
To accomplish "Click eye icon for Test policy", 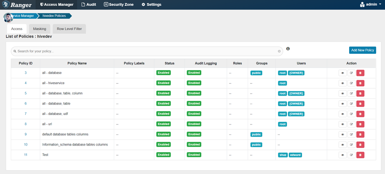I will [343, 155].
